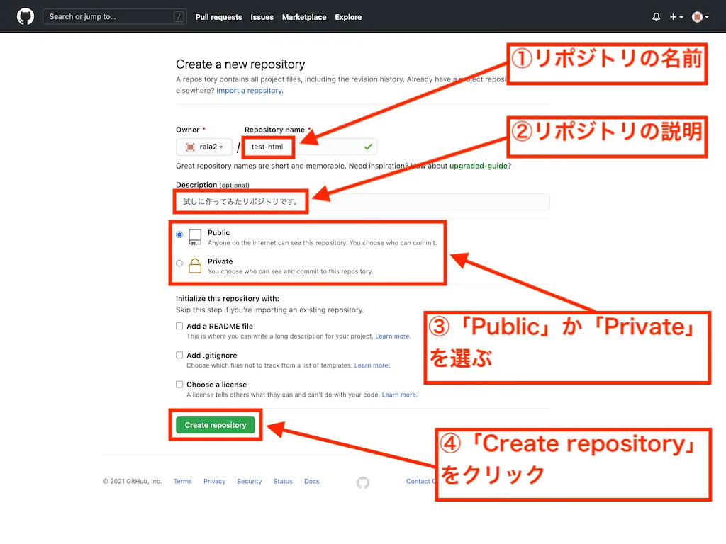Open the plus create-new dropdown in header

coord(673,16)
